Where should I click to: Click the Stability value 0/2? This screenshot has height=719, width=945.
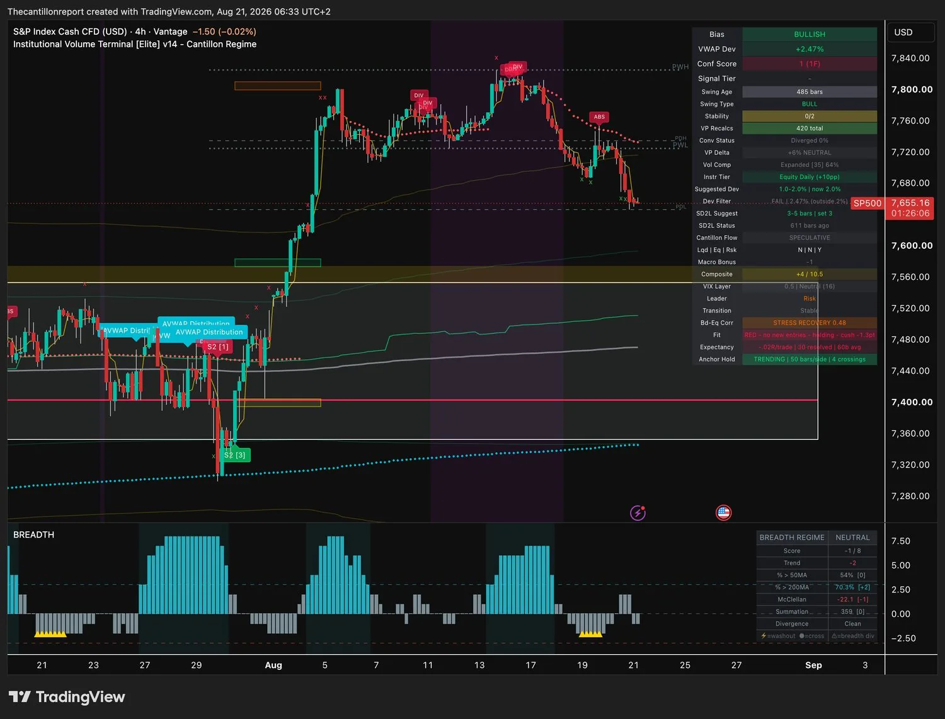[x=810, y=117]
